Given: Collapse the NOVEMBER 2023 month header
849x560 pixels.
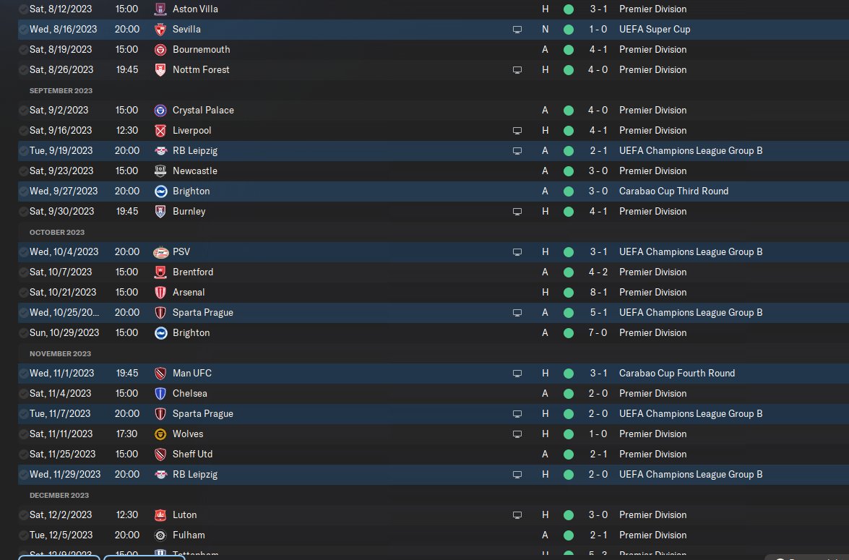Looking at the screenshot, I should [60, 353].
